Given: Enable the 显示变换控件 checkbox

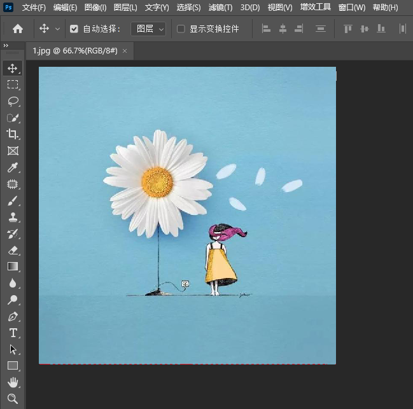Looking at the screenshot, I should coord(181,29).
